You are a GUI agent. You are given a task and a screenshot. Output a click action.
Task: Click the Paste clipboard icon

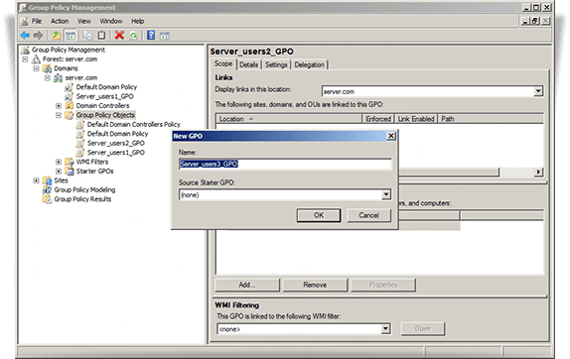point(101,36)
